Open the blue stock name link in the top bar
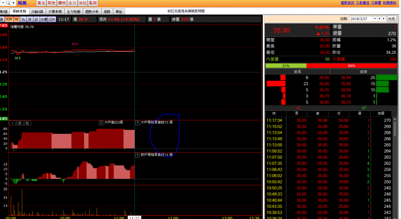Viewport: 402px width, 219px height. pos(22,3)
